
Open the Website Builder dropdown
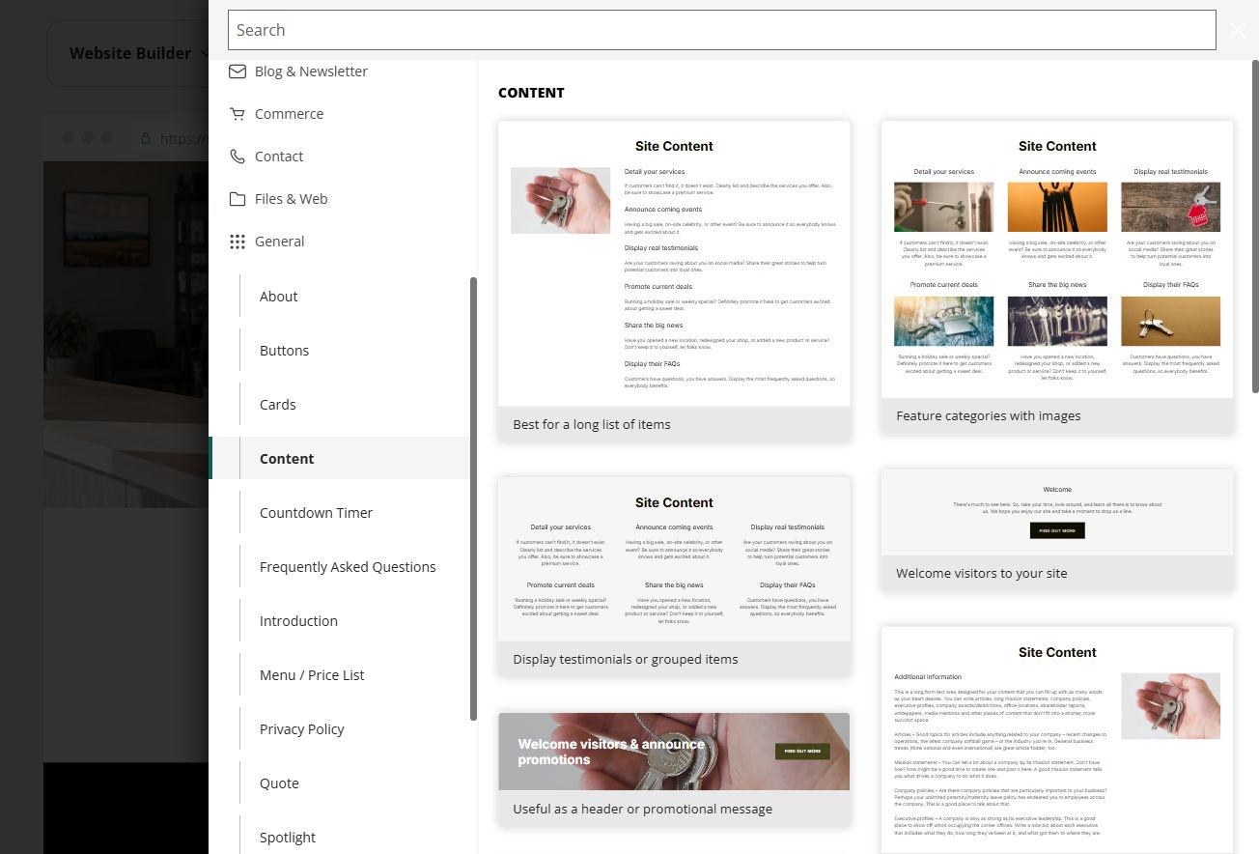point(140,53)
